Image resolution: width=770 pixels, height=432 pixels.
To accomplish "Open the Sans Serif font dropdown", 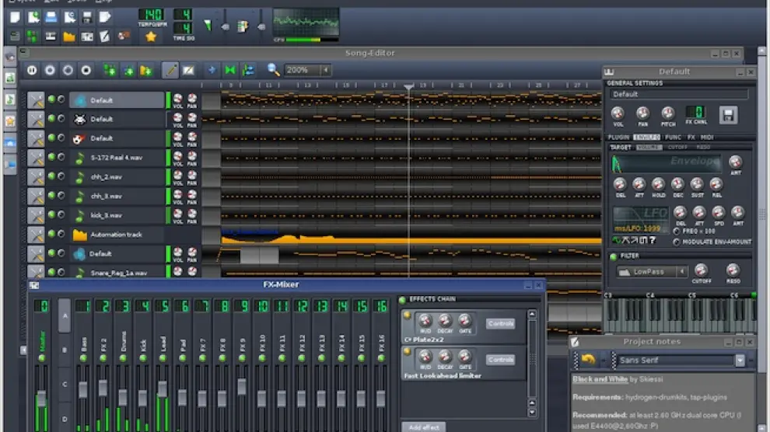I will pos(740,361).
